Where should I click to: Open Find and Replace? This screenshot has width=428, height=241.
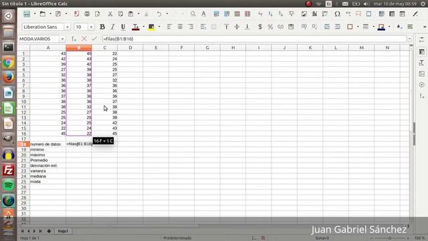coord(193,13)
